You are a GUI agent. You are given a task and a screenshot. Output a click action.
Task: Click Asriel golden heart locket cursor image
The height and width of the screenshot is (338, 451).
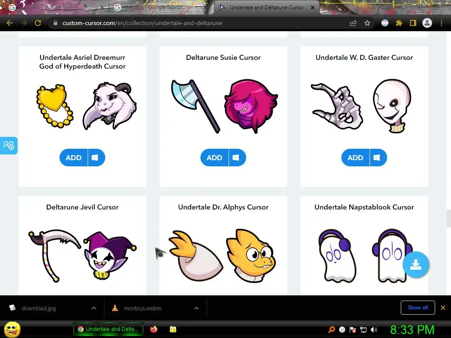[55, 106]
